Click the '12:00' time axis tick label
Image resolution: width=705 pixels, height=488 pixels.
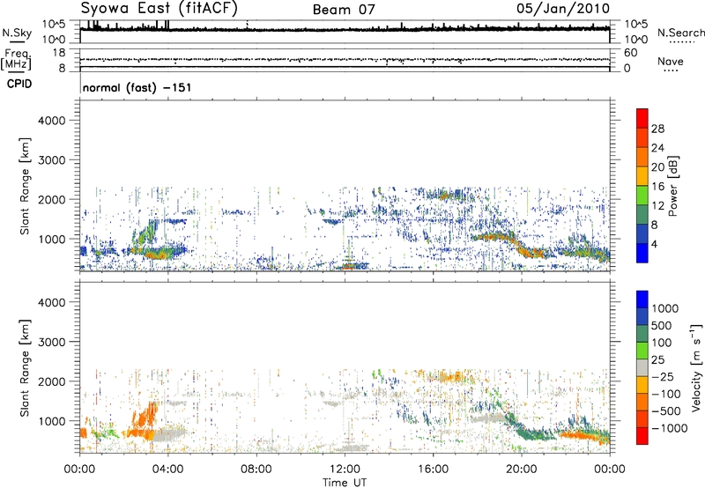pyautogui.click(x=345, y=470)
